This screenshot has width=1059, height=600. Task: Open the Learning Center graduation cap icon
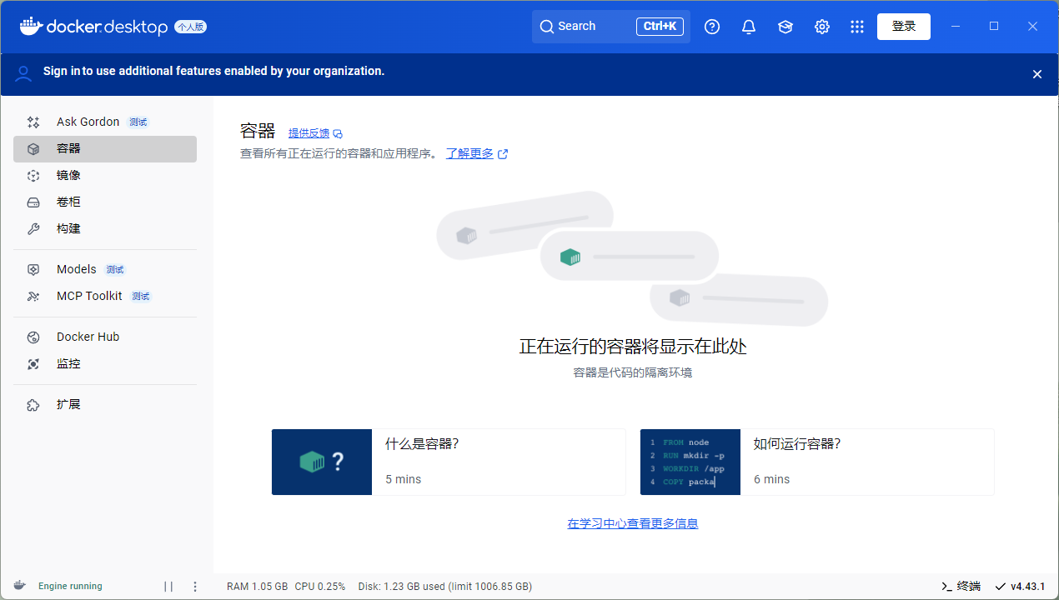pos(785,27)
